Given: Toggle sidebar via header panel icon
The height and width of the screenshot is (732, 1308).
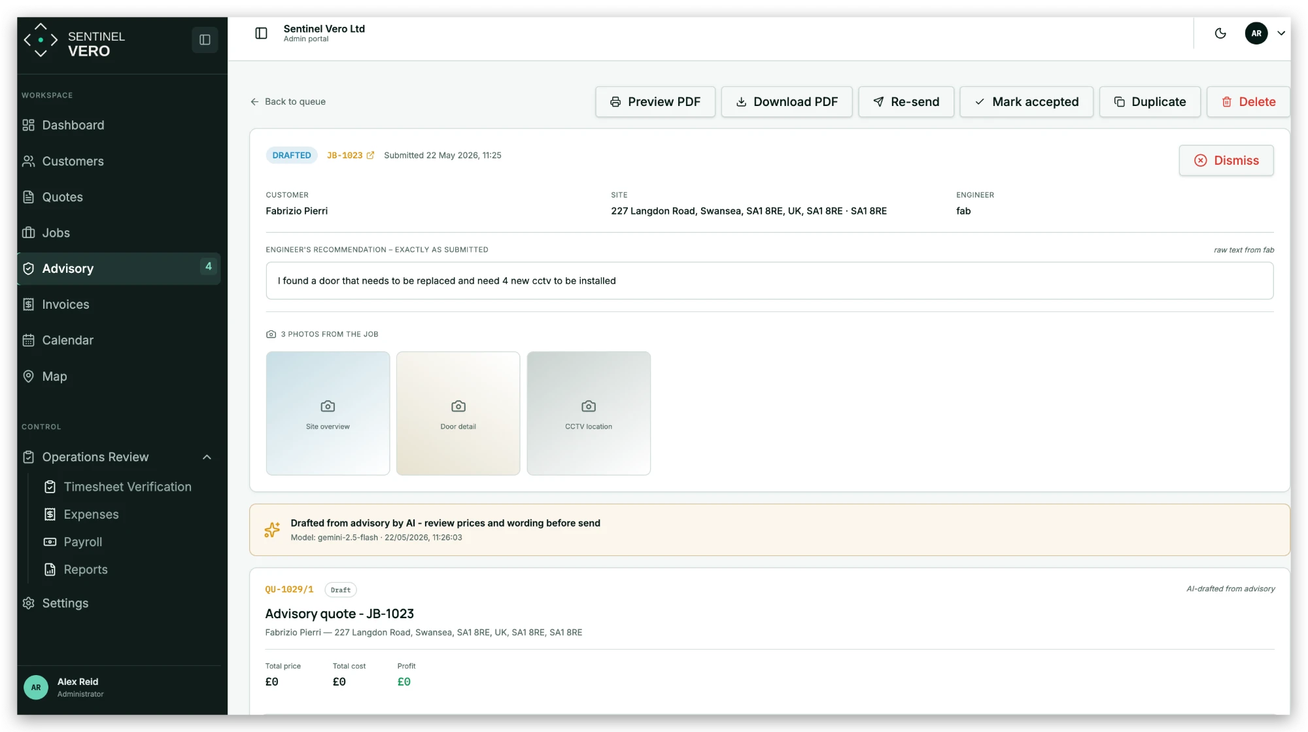Looking at the screenshot, I should 261,33.
